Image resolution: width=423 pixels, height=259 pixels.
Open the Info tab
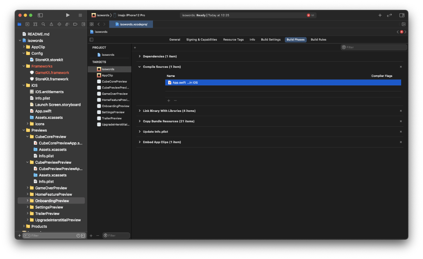coord(252,40)
